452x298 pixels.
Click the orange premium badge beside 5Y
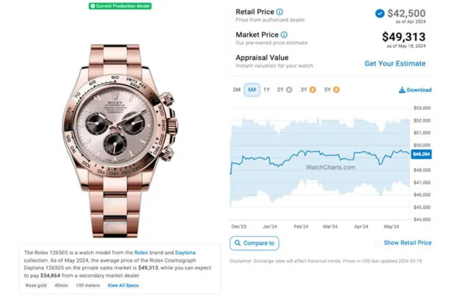click(336, 90)
